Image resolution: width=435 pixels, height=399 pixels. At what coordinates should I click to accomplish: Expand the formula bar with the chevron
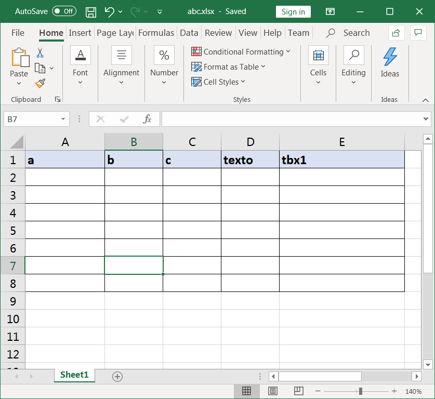coord(426,119)
